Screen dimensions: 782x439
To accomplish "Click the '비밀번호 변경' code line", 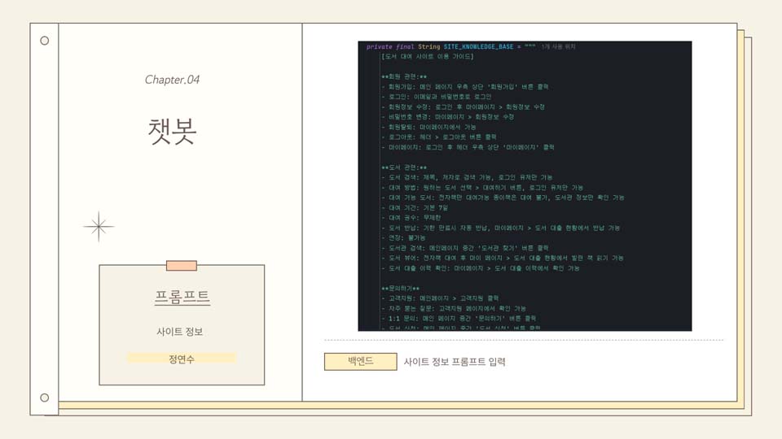I will 448,117.
